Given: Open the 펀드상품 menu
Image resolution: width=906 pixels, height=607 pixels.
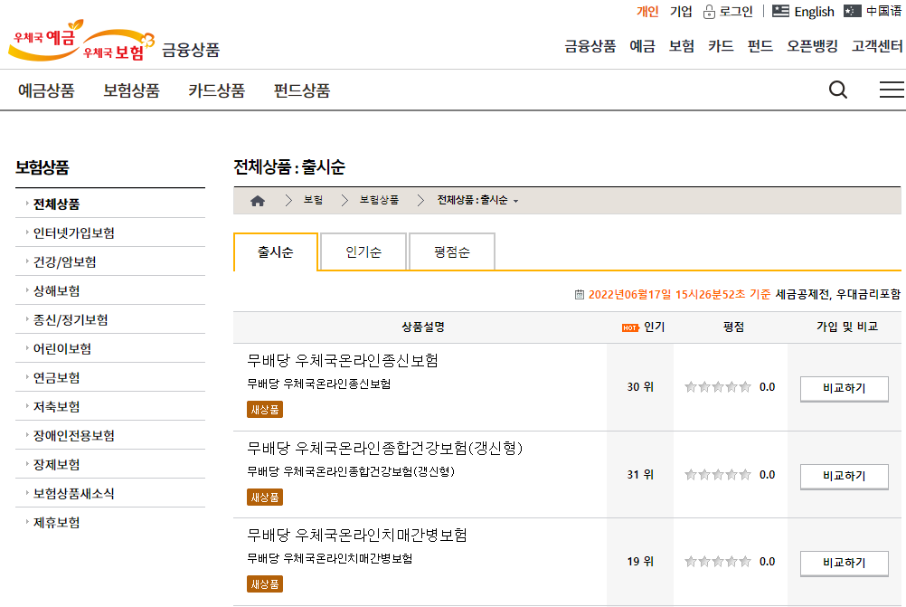Looking at the screenshot, I should [x=302, y=90].
